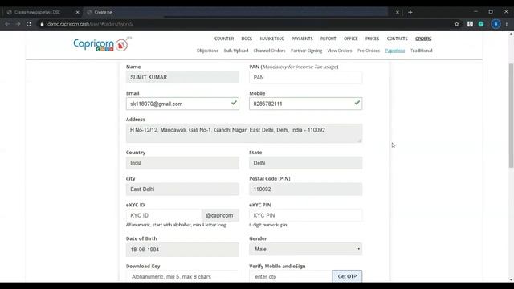Click the Email field with sk118070@gmail.com
Viewport: 514px width, 289px height.
pyautogui.click(x=182, y=104)
